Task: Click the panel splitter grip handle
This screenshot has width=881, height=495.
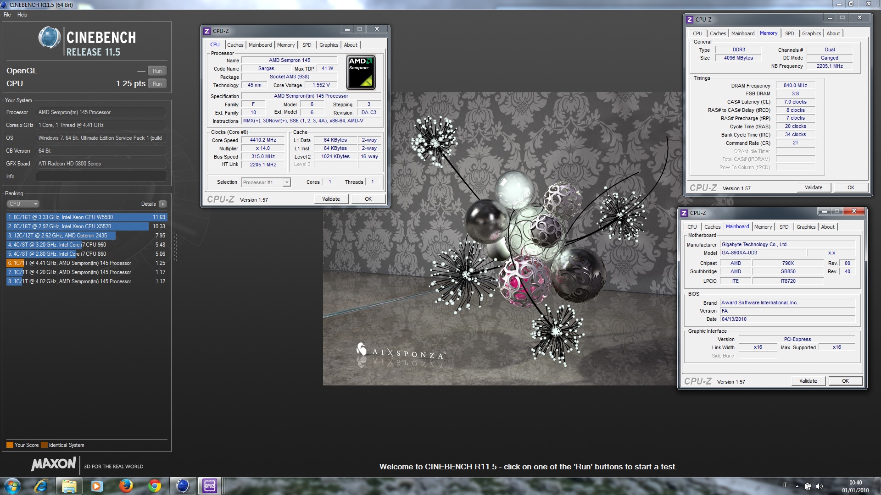Action: click(175, 247)
